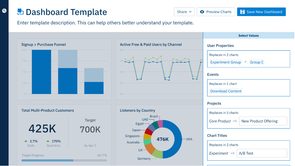Select the Select Values panel header
This screenshot has width=295, height=166.
point(249,36)
